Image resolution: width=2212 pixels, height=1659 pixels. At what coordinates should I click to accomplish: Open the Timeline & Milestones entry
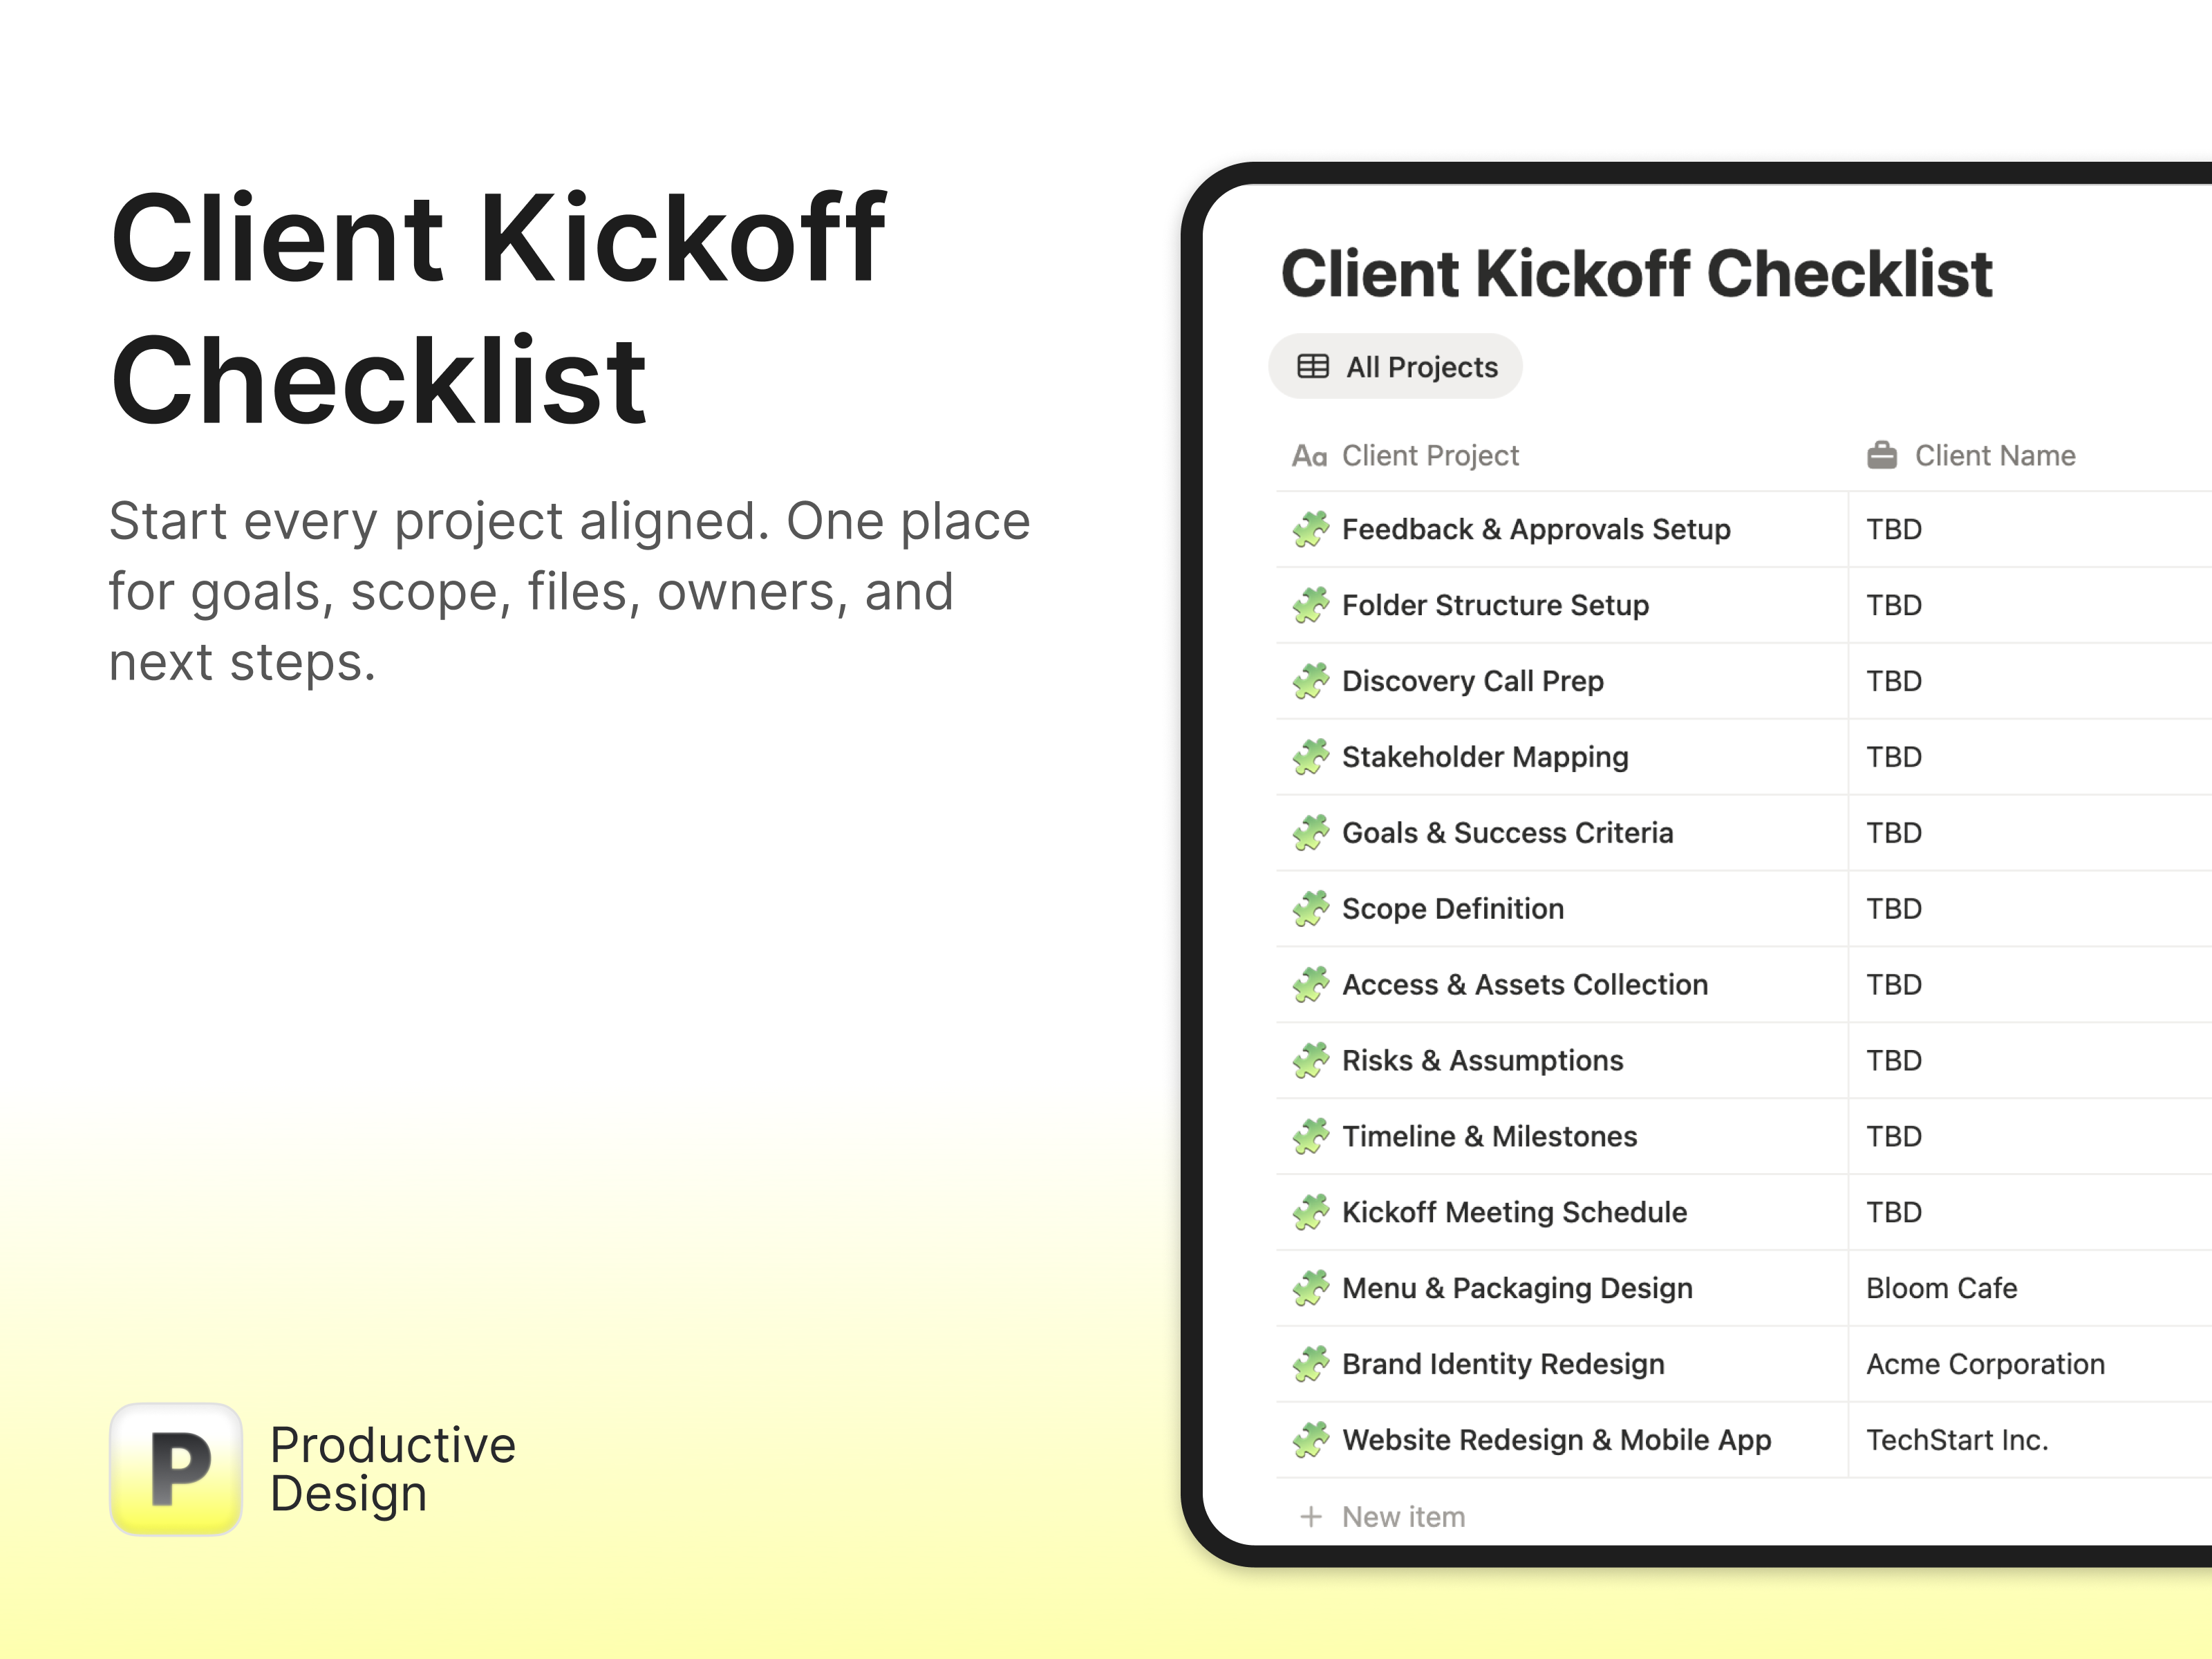pyautogui.click(x=1489, y=1136)
